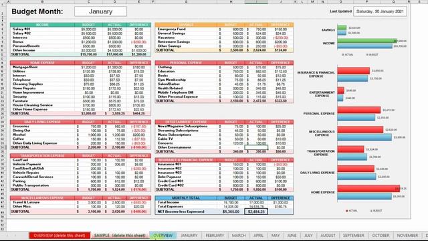428x241 pixels.
Task: Switch to the green OVERVIEW sheet tab
Action: pyautogui.click(x=163, y=235)
